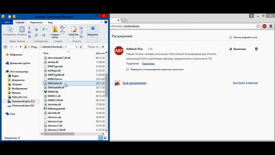Click Быстрые клавиши link
Screen dimensions: 275x155
tap(245, 83)
